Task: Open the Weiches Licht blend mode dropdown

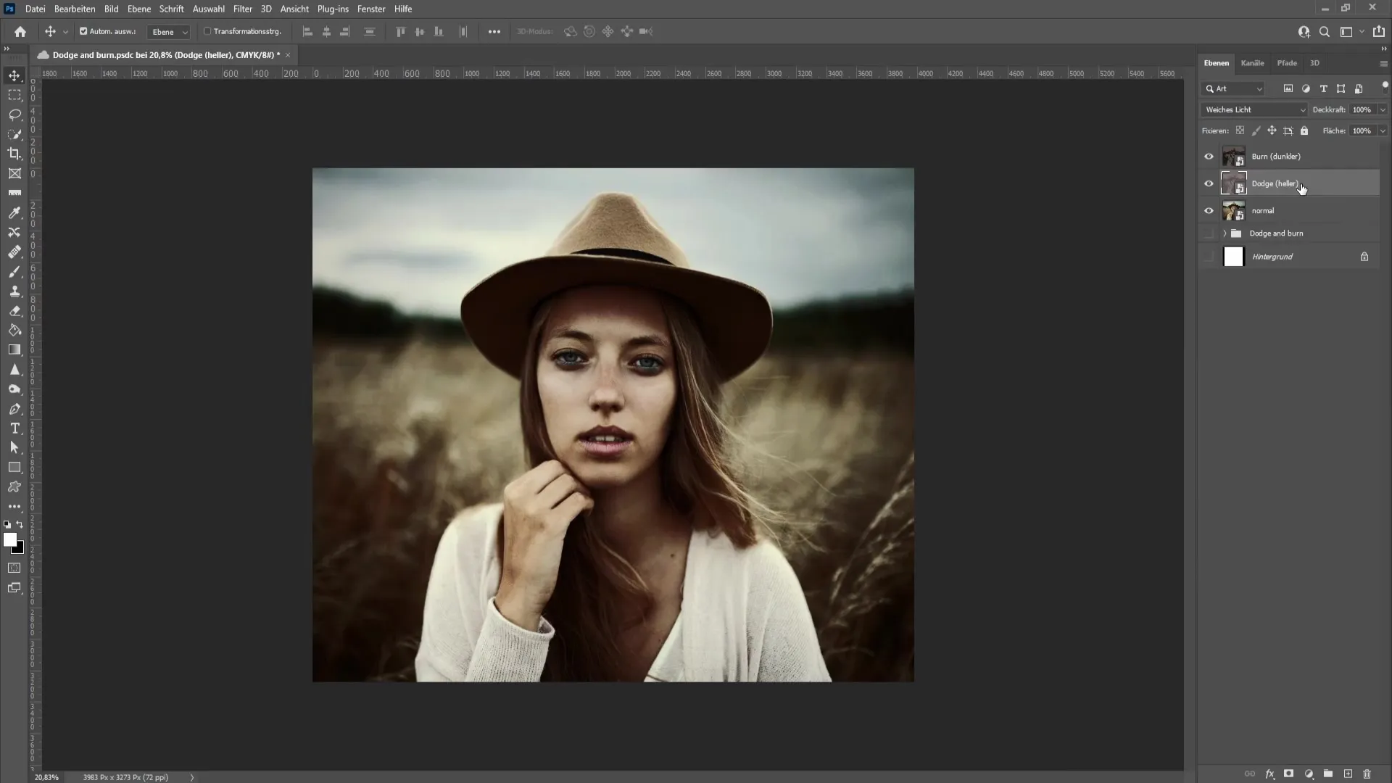Action: pyautogui.click(x=1254, y=109)
